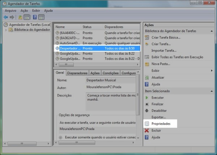Screen dimensions: 217x155
Task: Expand the Biblioteca do Agendador tree node
Action: pyautogui.click(x=6, y=30)
